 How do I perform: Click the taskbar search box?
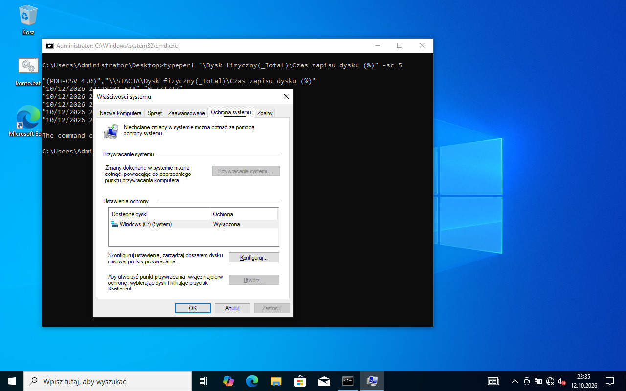[x=108, y=381]
